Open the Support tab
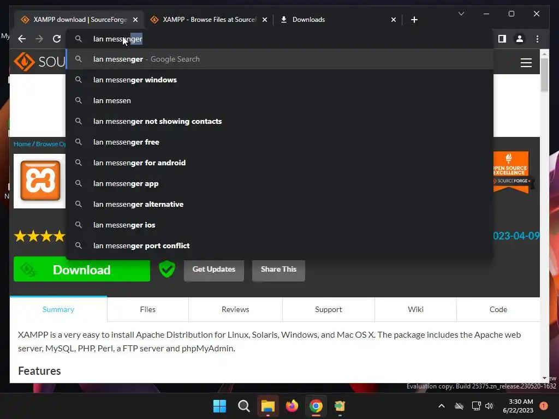559x419 pixels. tap(328, 309)
